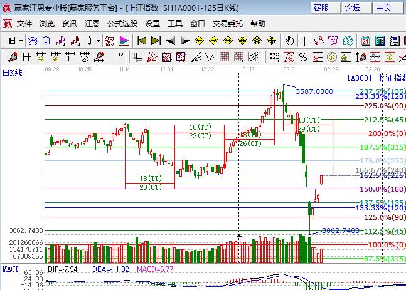This screenshot has height=290, width=406.
Task: Select the hand pan tool
Action: 289,41
